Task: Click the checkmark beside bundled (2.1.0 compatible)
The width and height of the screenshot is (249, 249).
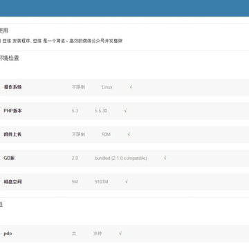Action: coord(165,158)
